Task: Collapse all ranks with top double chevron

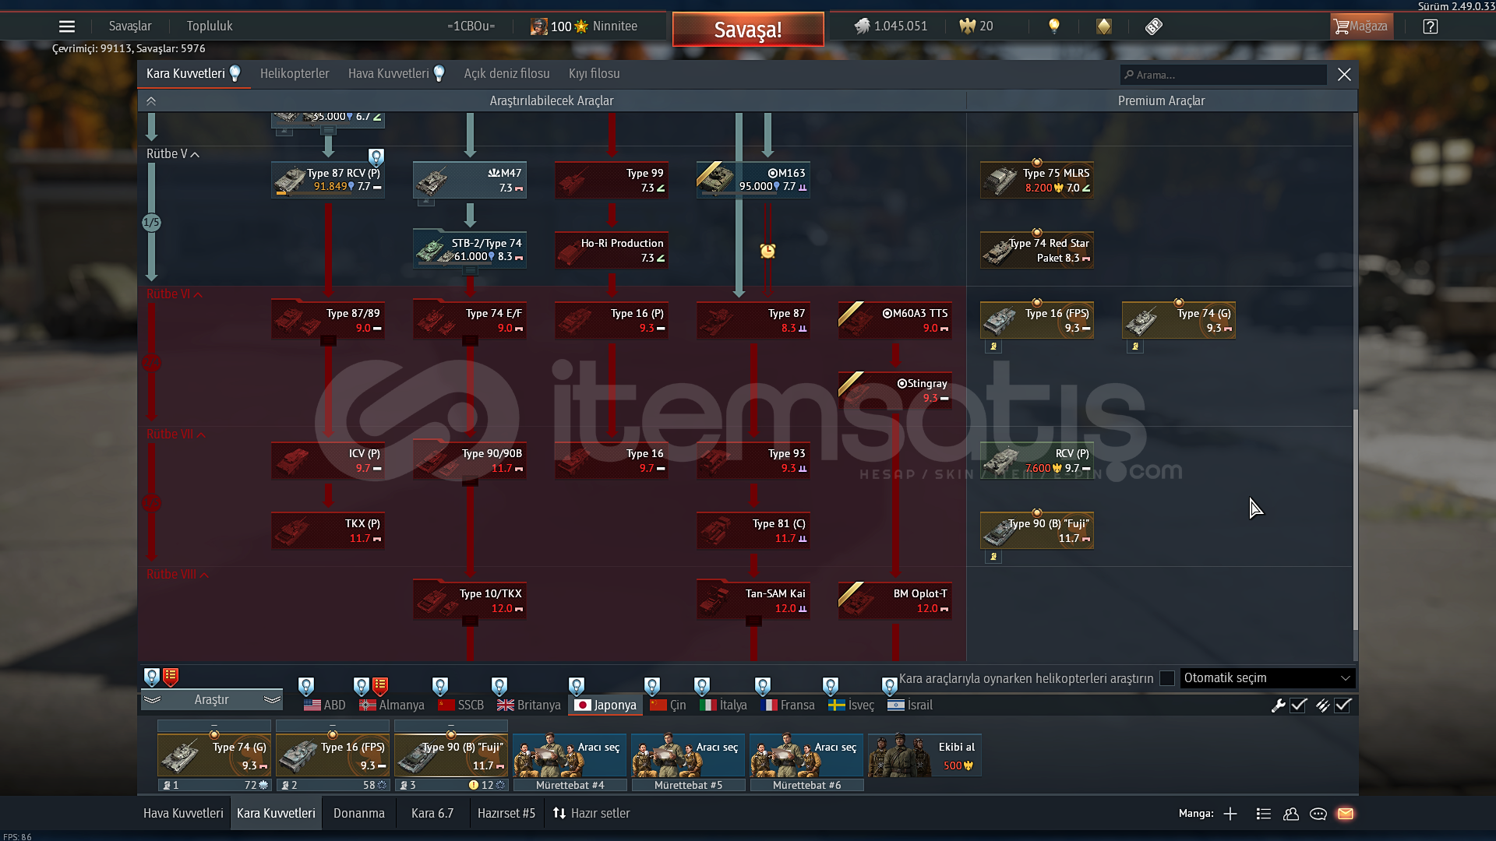Action: [x=151, y=101]
